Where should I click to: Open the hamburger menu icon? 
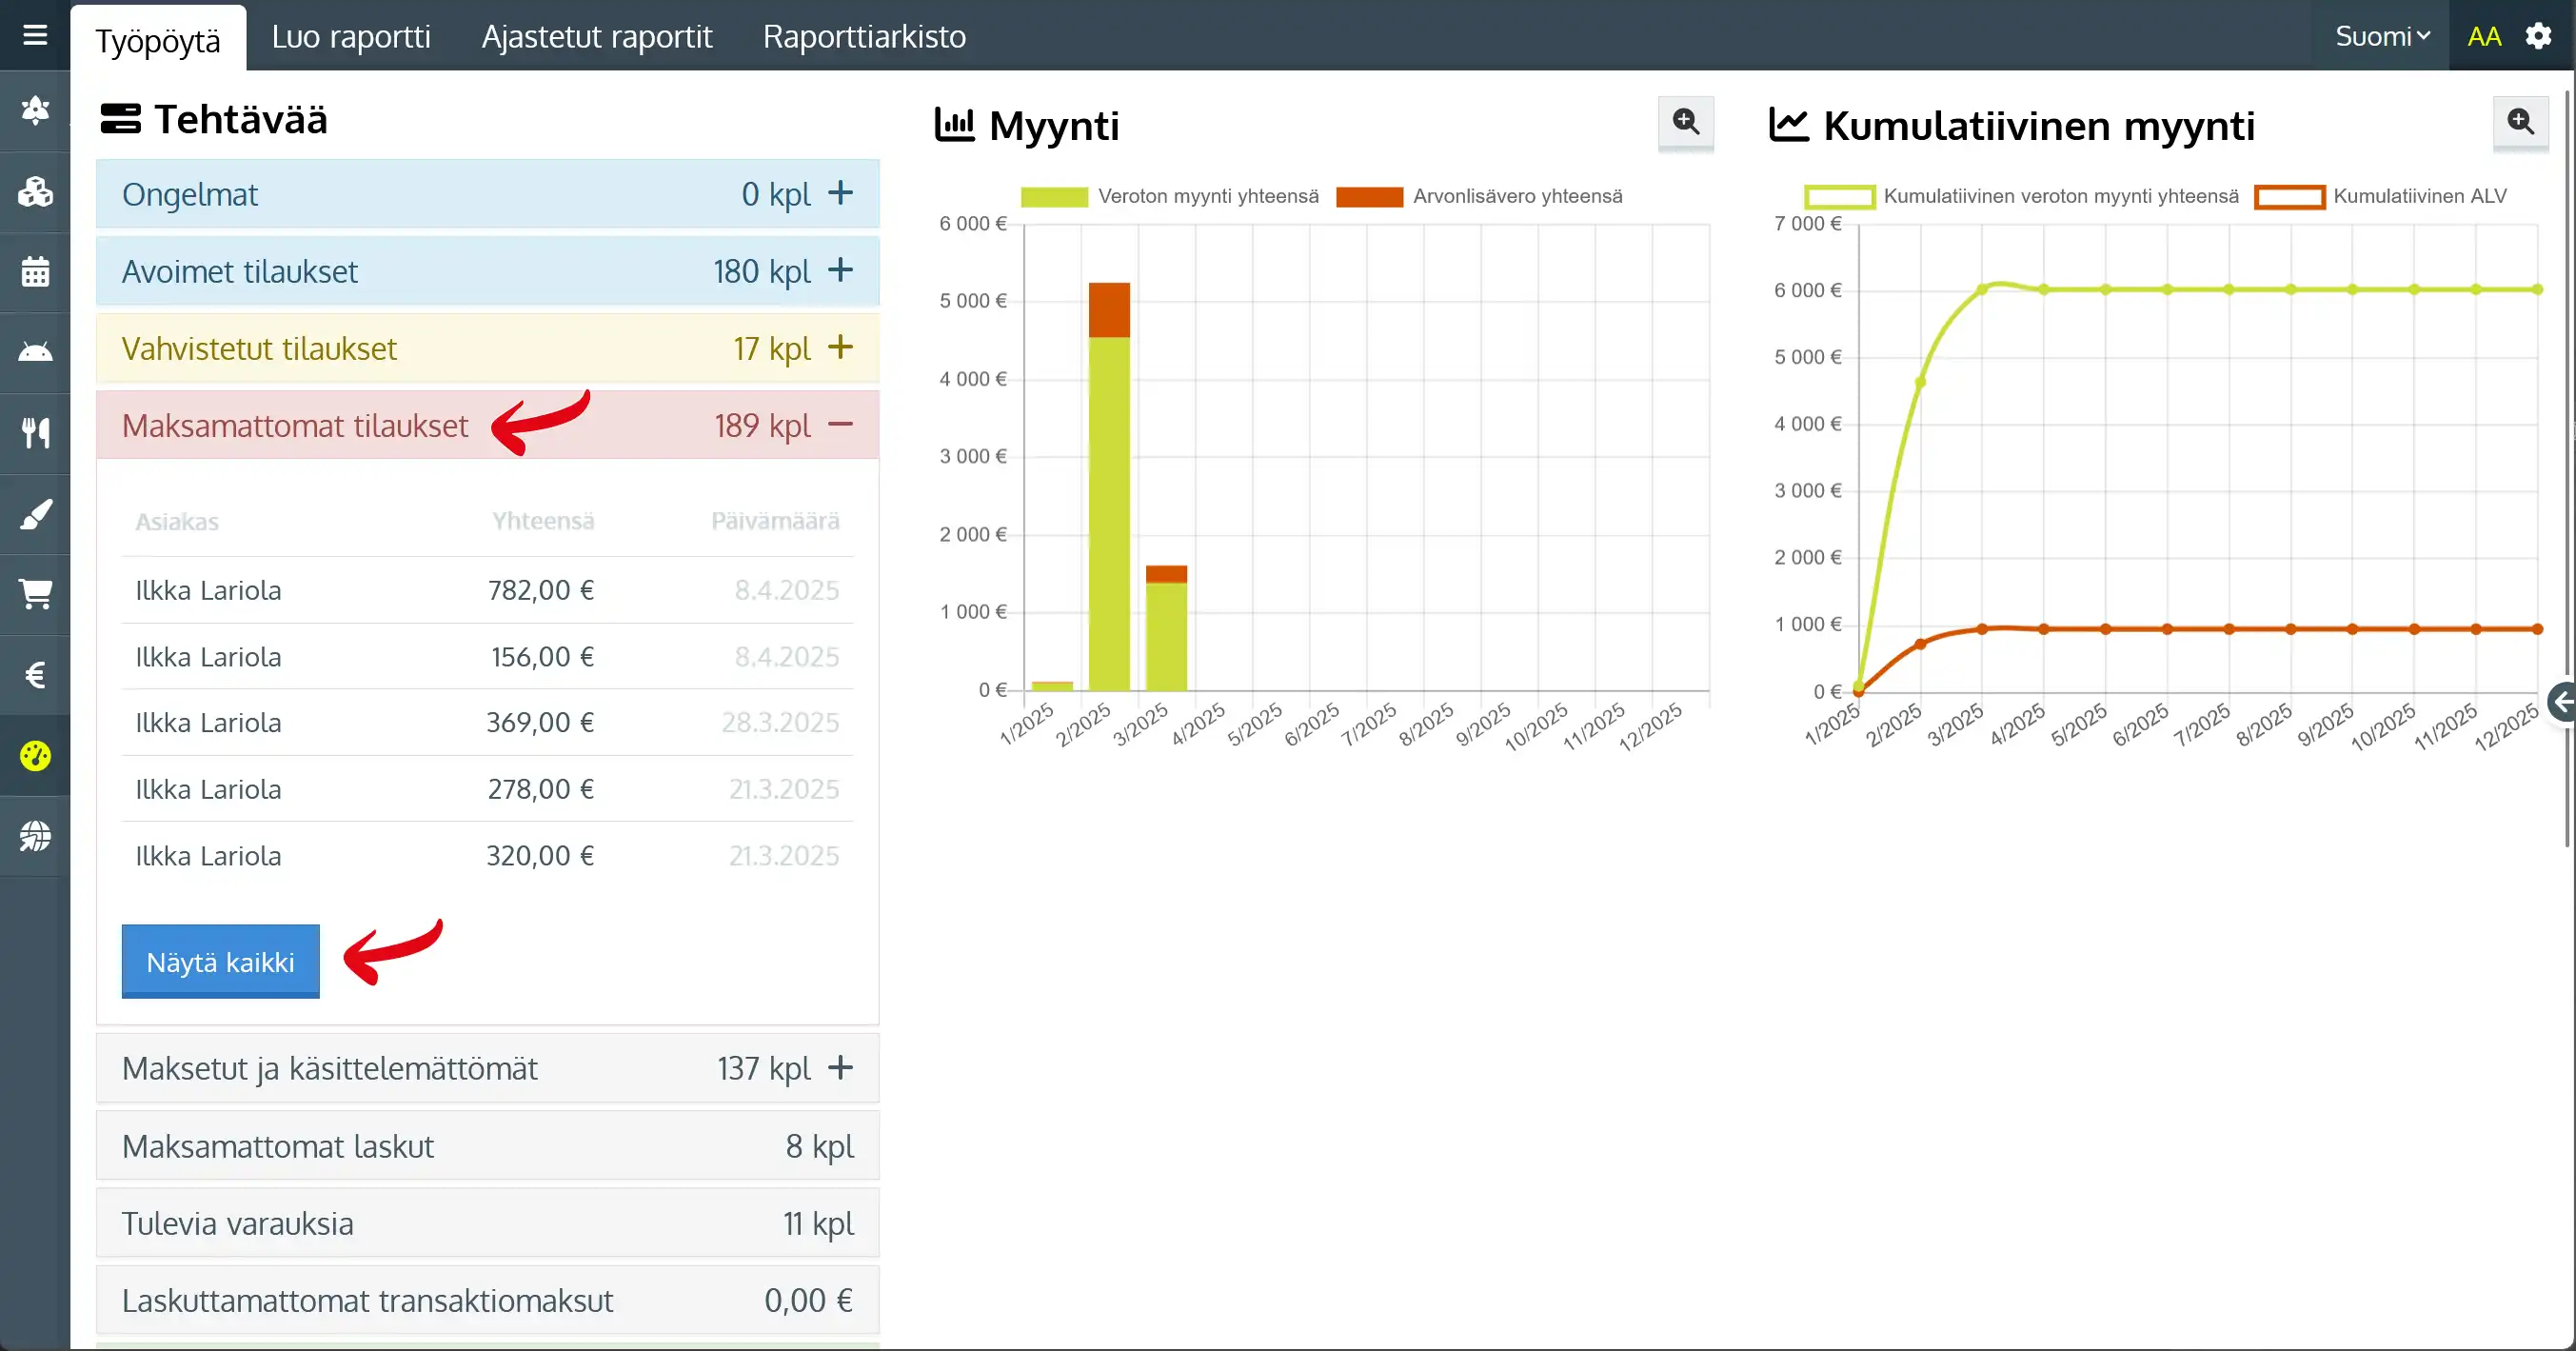coord(35,36)
